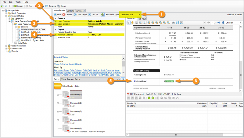Click the Refresh toolbar button
This screenshot has width=244, height=138.
[18, 6]
